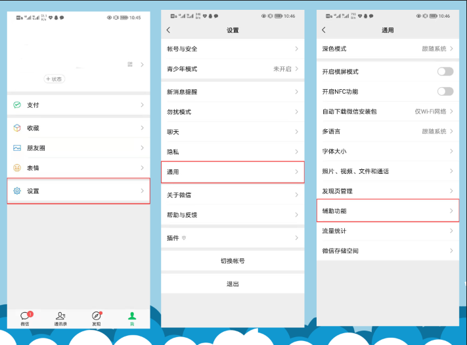Tap the 切换帐号 button
Viewport: 467px width, 345px height.
[x=233, y=261]
